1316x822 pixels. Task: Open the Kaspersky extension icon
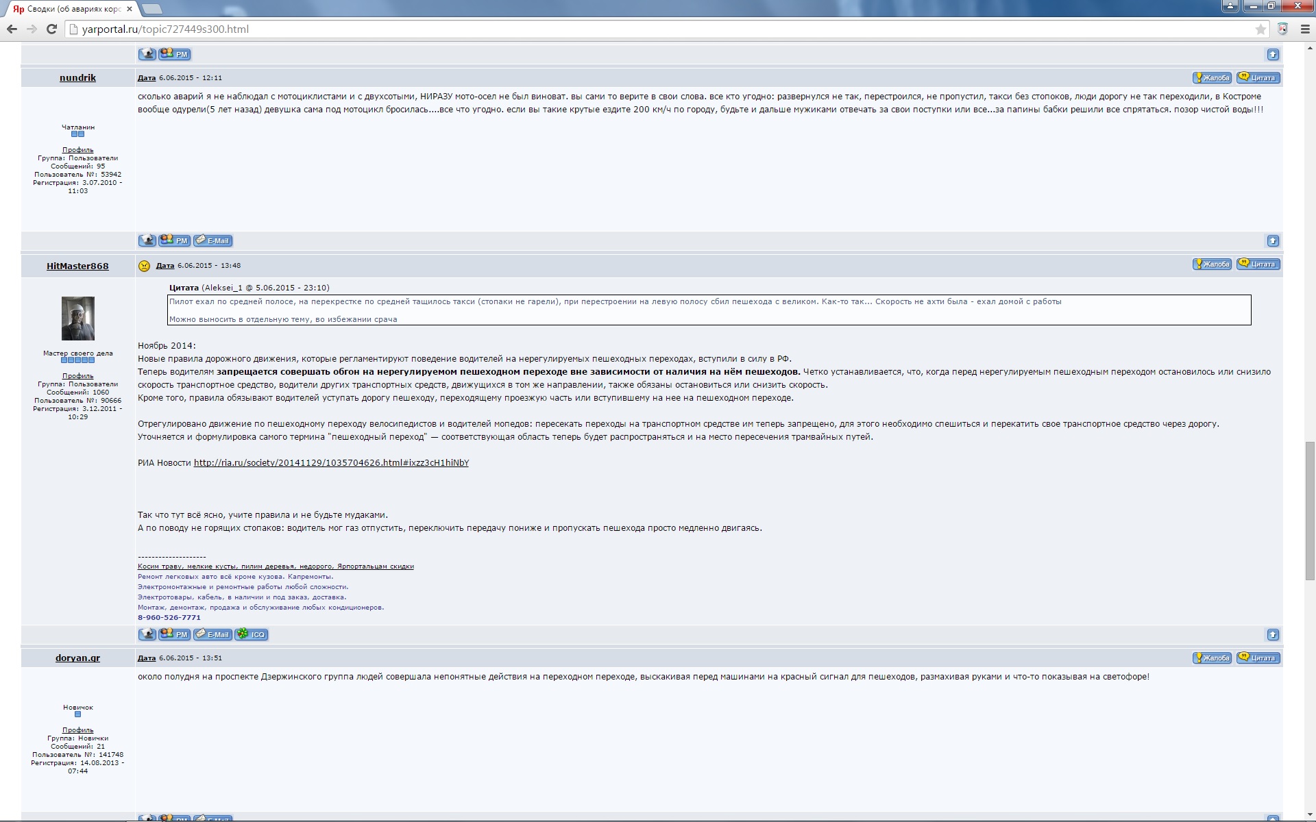tap(1283, 29)
